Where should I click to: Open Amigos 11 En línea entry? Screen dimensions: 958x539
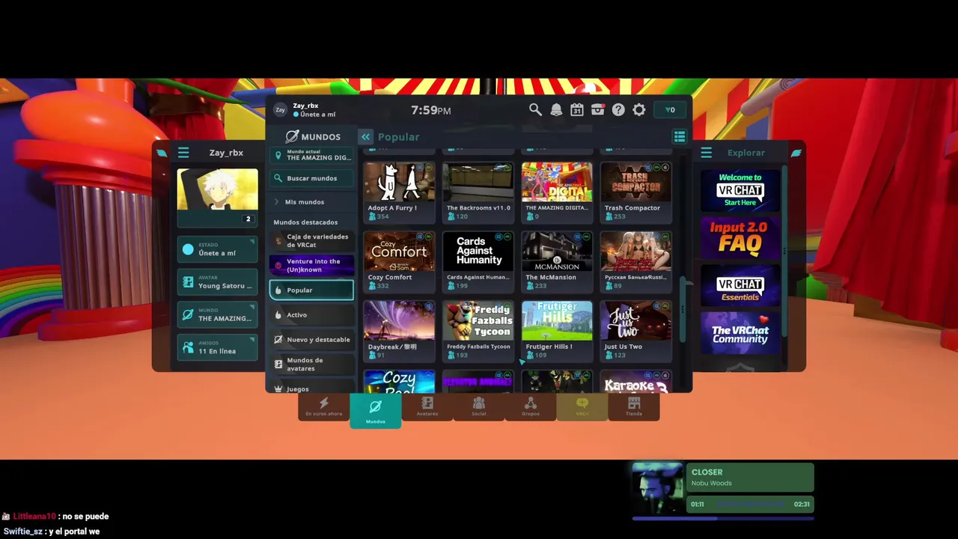coord(218,347)
